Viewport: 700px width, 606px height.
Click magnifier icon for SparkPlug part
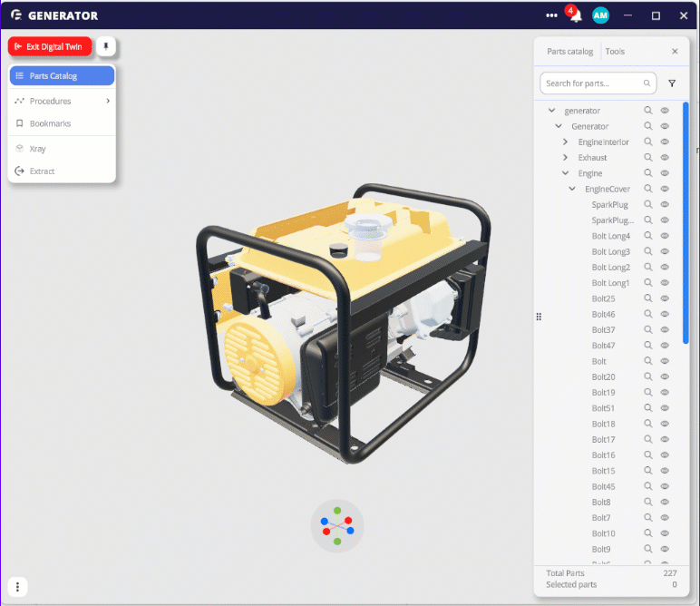648,205
